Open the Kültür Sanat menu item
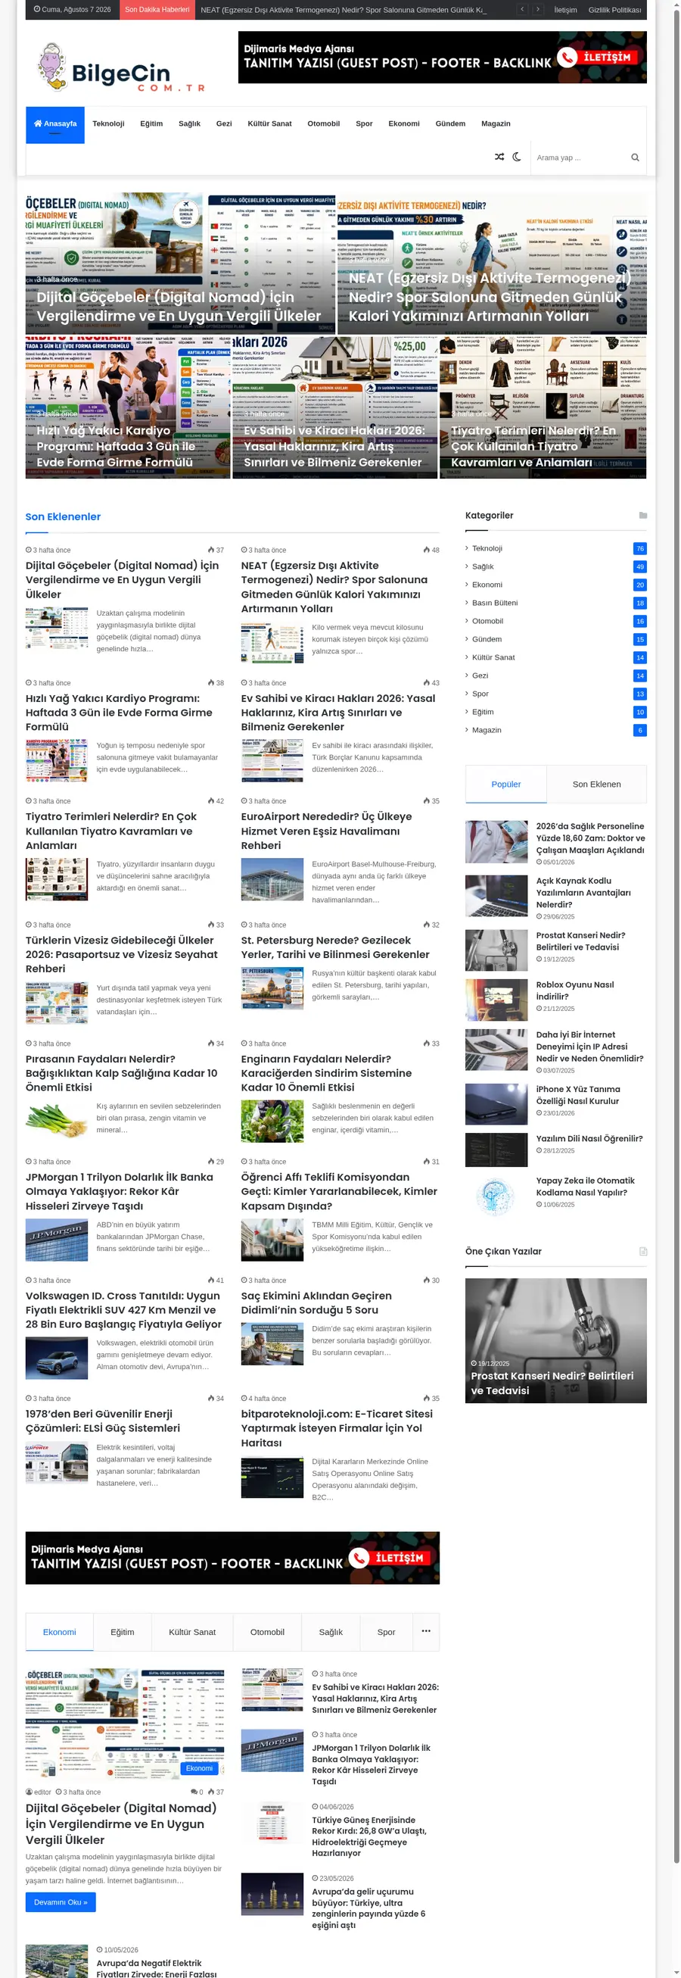This screenshot has width=681, height=1978. pos(269,123)
